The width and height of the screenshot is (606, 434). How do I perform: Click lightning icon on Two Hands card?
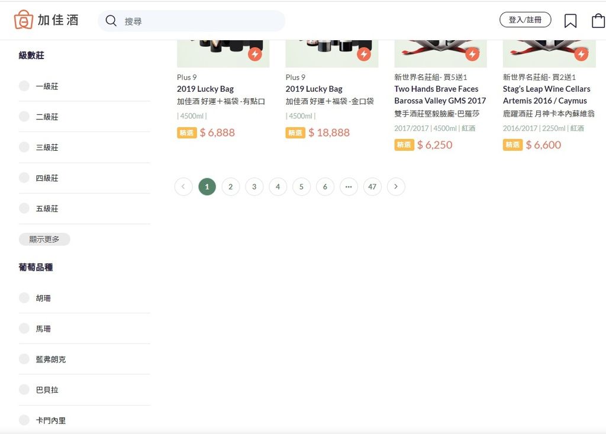click(472, 54)
